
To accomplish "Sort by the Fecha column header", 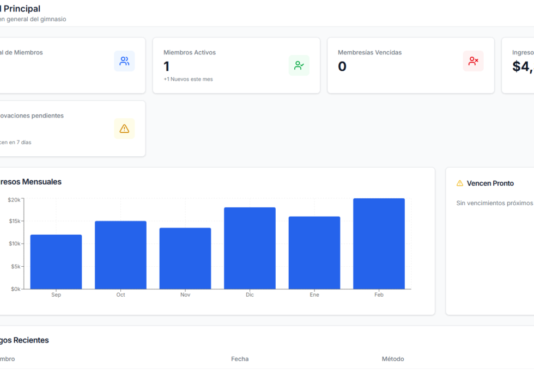I will coord(240,359).
